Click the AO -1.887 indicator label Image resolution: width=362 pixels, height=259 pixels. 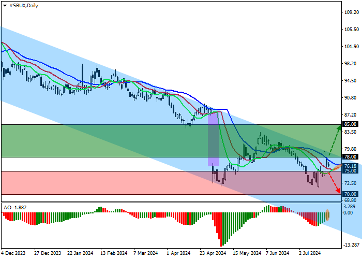[15, 207]
